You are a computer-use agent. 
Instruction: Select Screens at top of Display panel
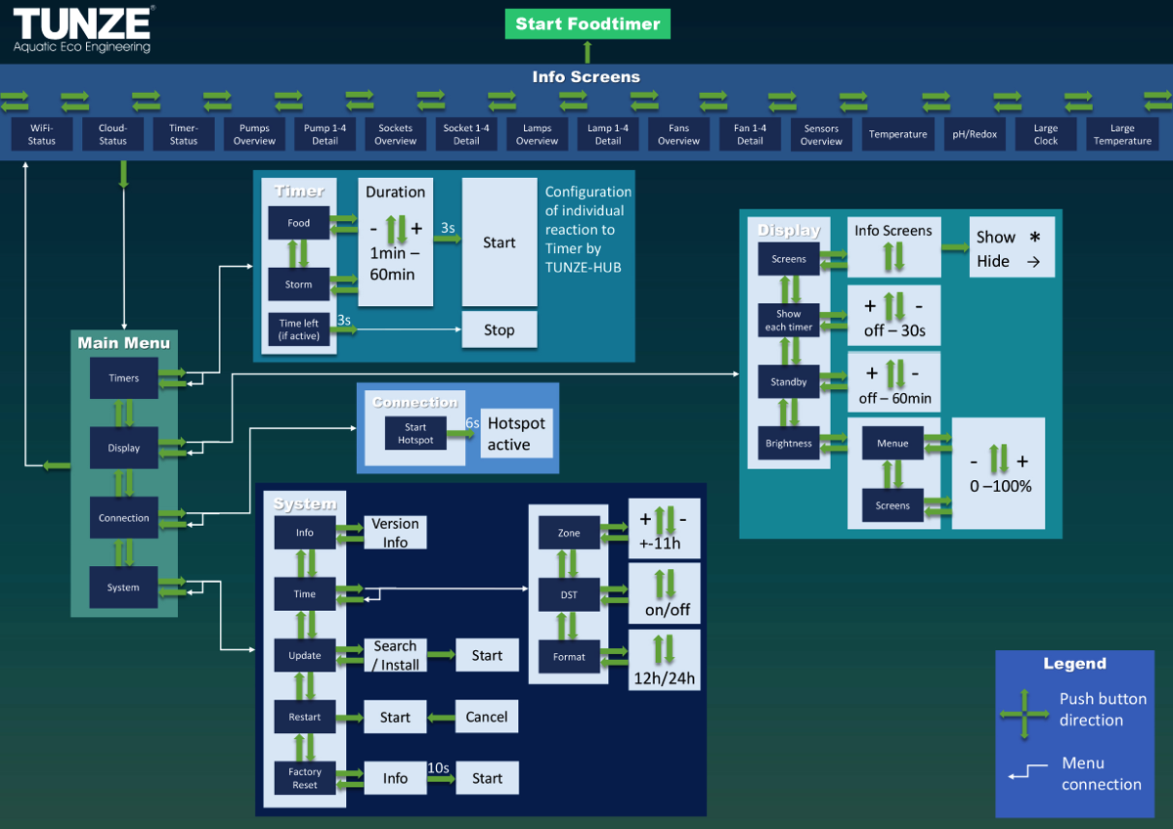(x=789, y=259)
